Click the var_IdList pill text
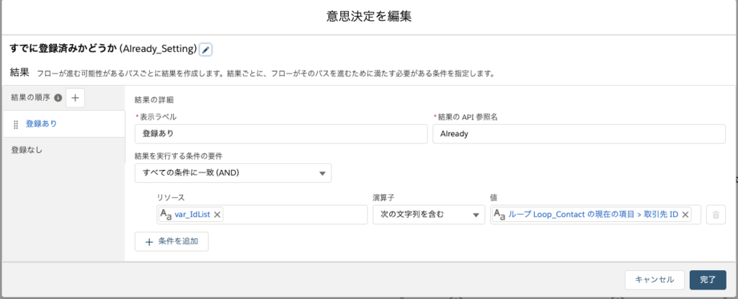 pyautogui.click(x=192, y=215)
